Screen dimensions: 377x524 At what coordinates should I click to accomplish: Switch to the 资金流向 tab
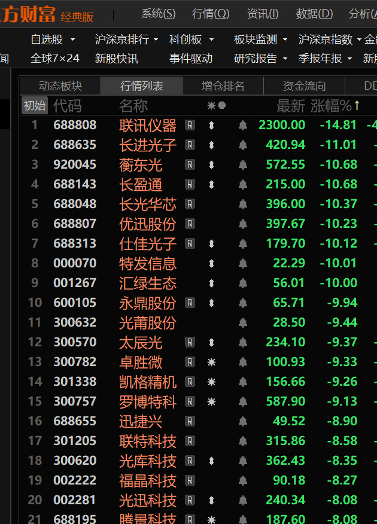click(304, 86)
